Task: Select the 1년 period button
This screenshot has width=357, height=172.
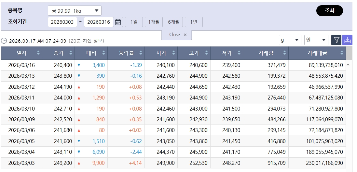Action: pos(194,22)
